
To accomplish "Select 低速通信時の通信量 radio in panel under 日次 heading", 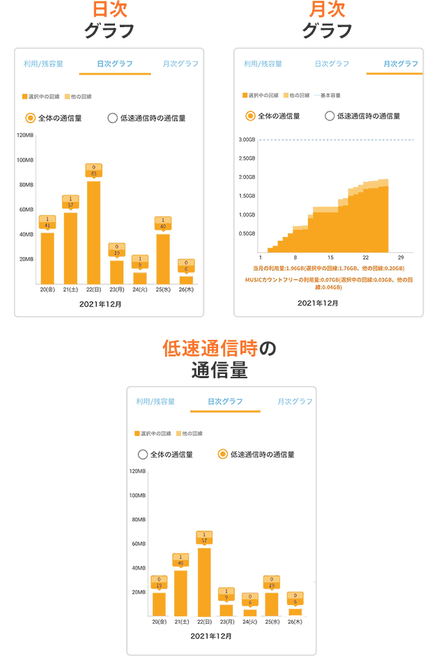I will pyautogui.click(x=112, y=118).
